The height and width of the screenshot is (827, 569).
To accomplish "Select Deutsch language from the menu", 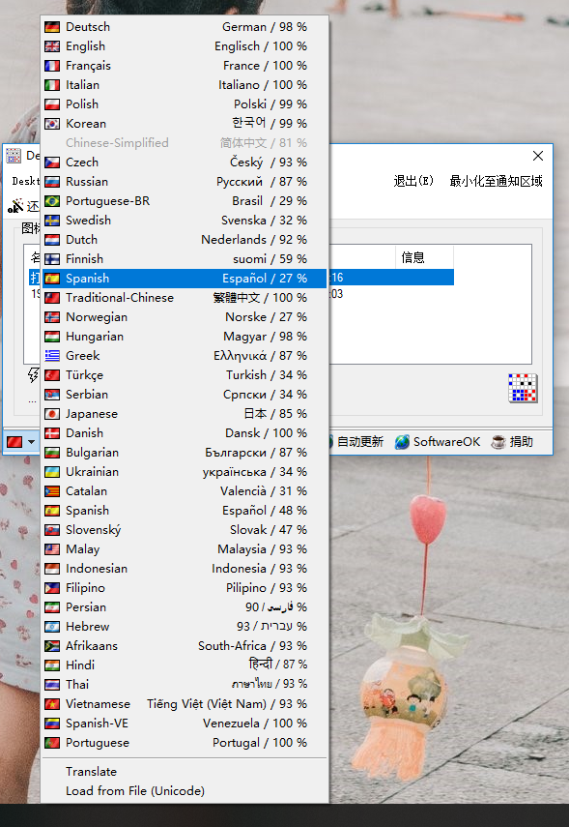I will (x=184, y=27).
